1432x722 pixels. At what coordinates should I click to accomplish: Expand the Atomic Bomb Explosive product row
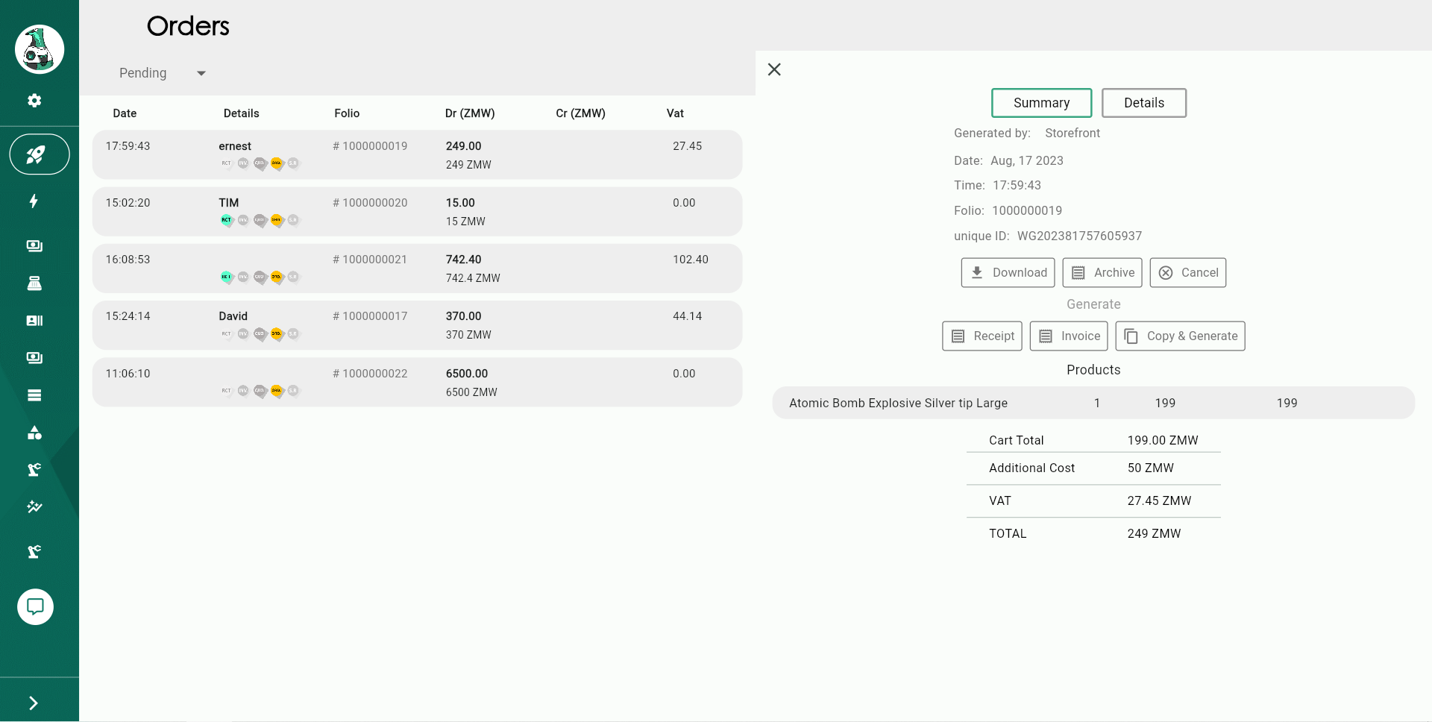click(1093, 403)
